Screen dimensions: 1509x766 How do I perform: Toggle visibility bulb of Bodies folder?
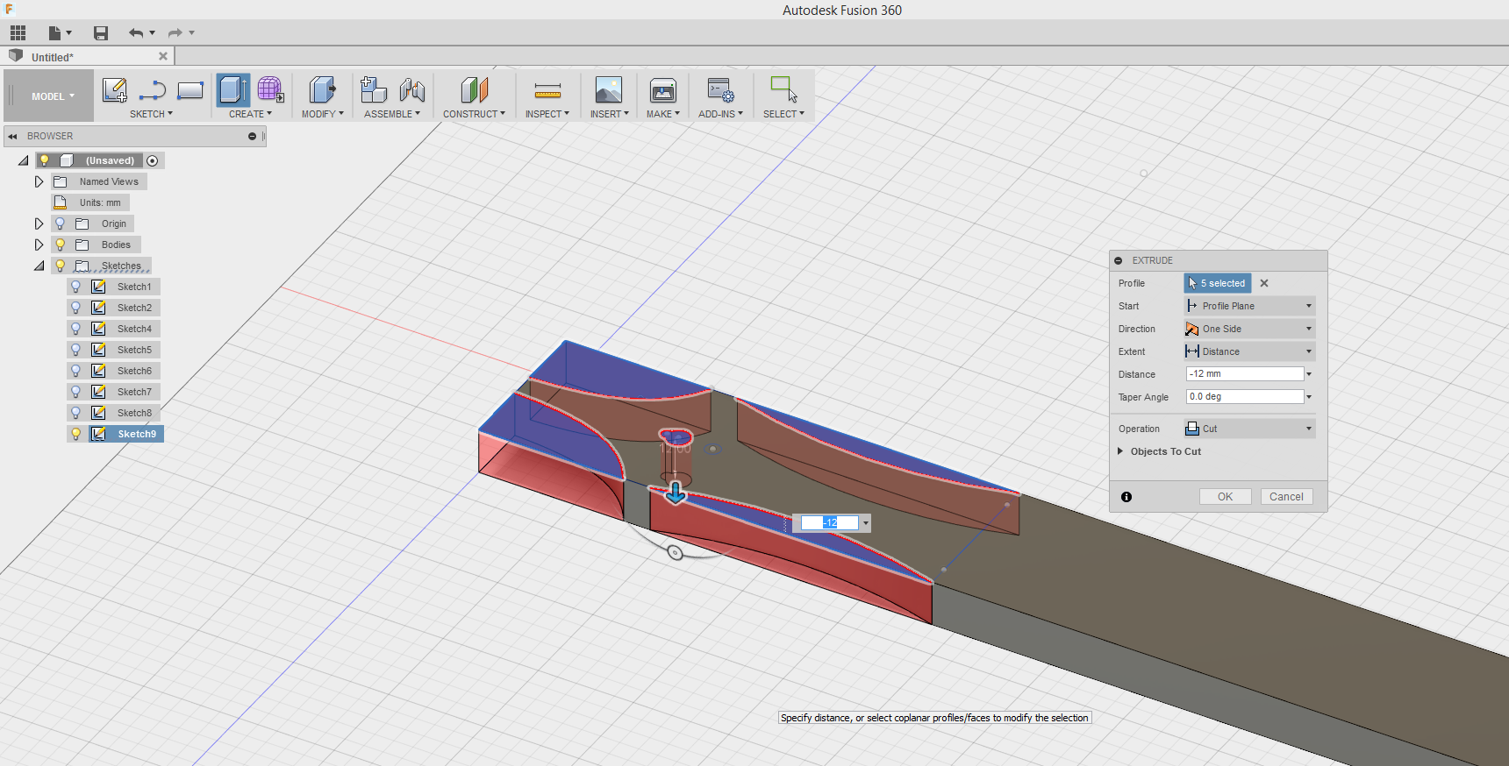[x=61, y=245]
